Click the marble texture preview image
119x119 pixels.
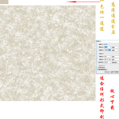pyautogui.click(x=48, y=53)
